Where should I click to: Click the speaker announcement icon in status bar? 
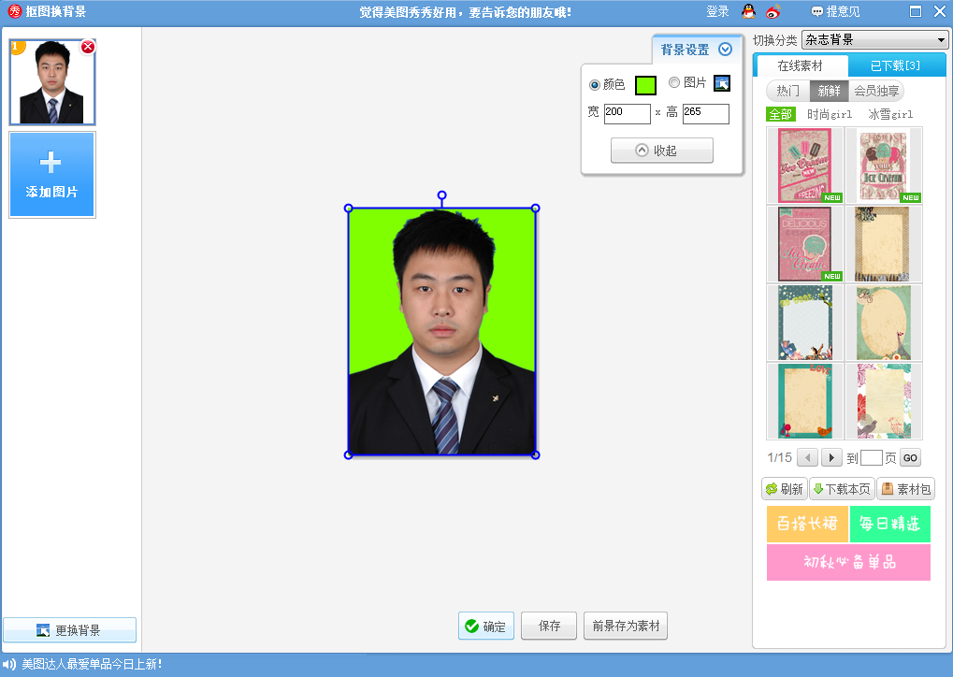click(x=9, y=664)
